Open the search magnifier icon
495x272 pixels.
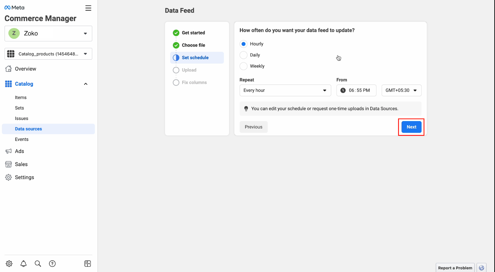38,264
